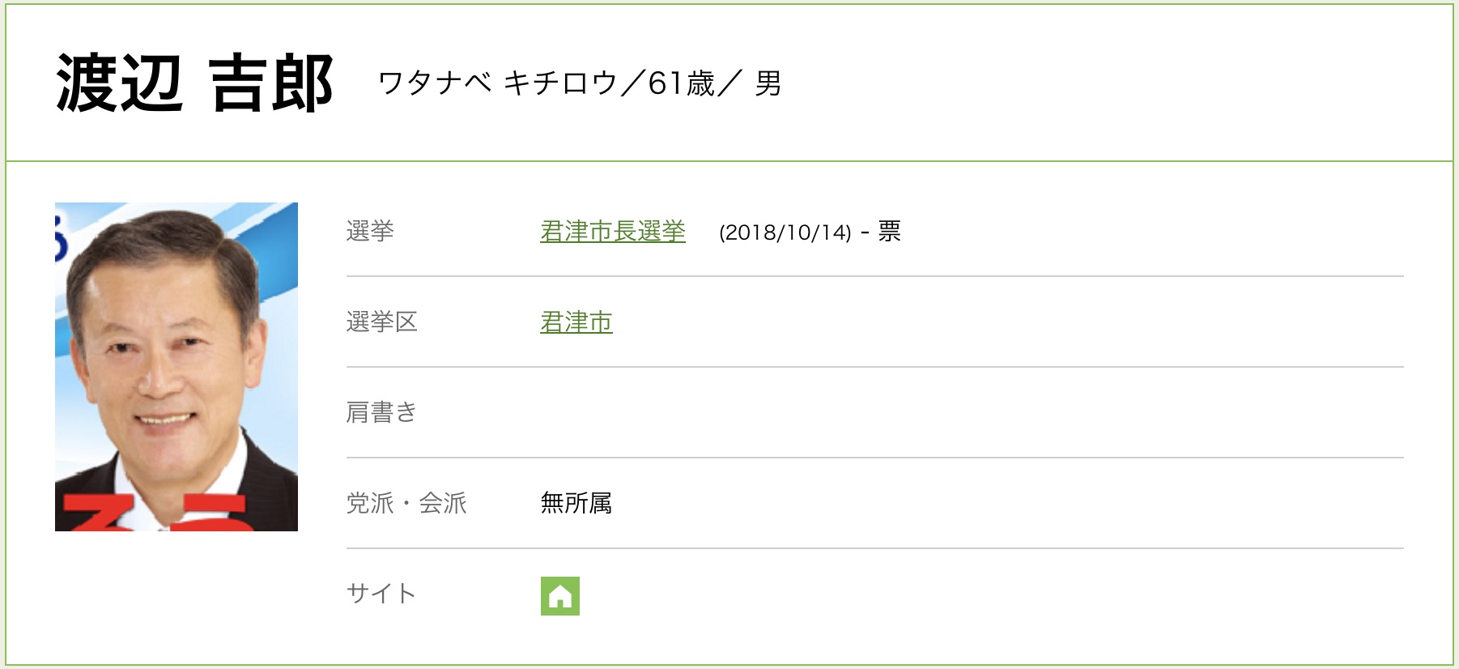Select the katakana reading キチロウ
Image resolution: width=1459 pixels, height=669 pixels.
click(560, 83)
